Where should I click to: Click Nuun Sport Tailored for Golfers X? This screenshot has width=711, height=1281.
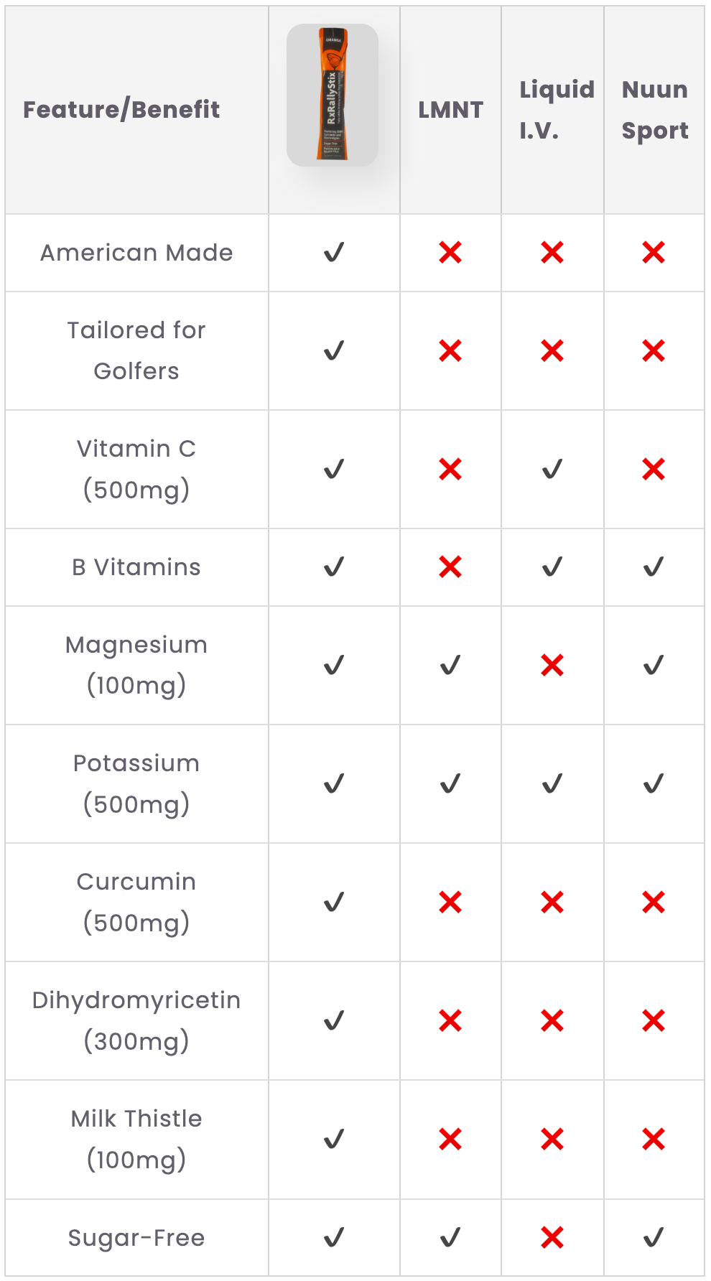tap(654, 351)
